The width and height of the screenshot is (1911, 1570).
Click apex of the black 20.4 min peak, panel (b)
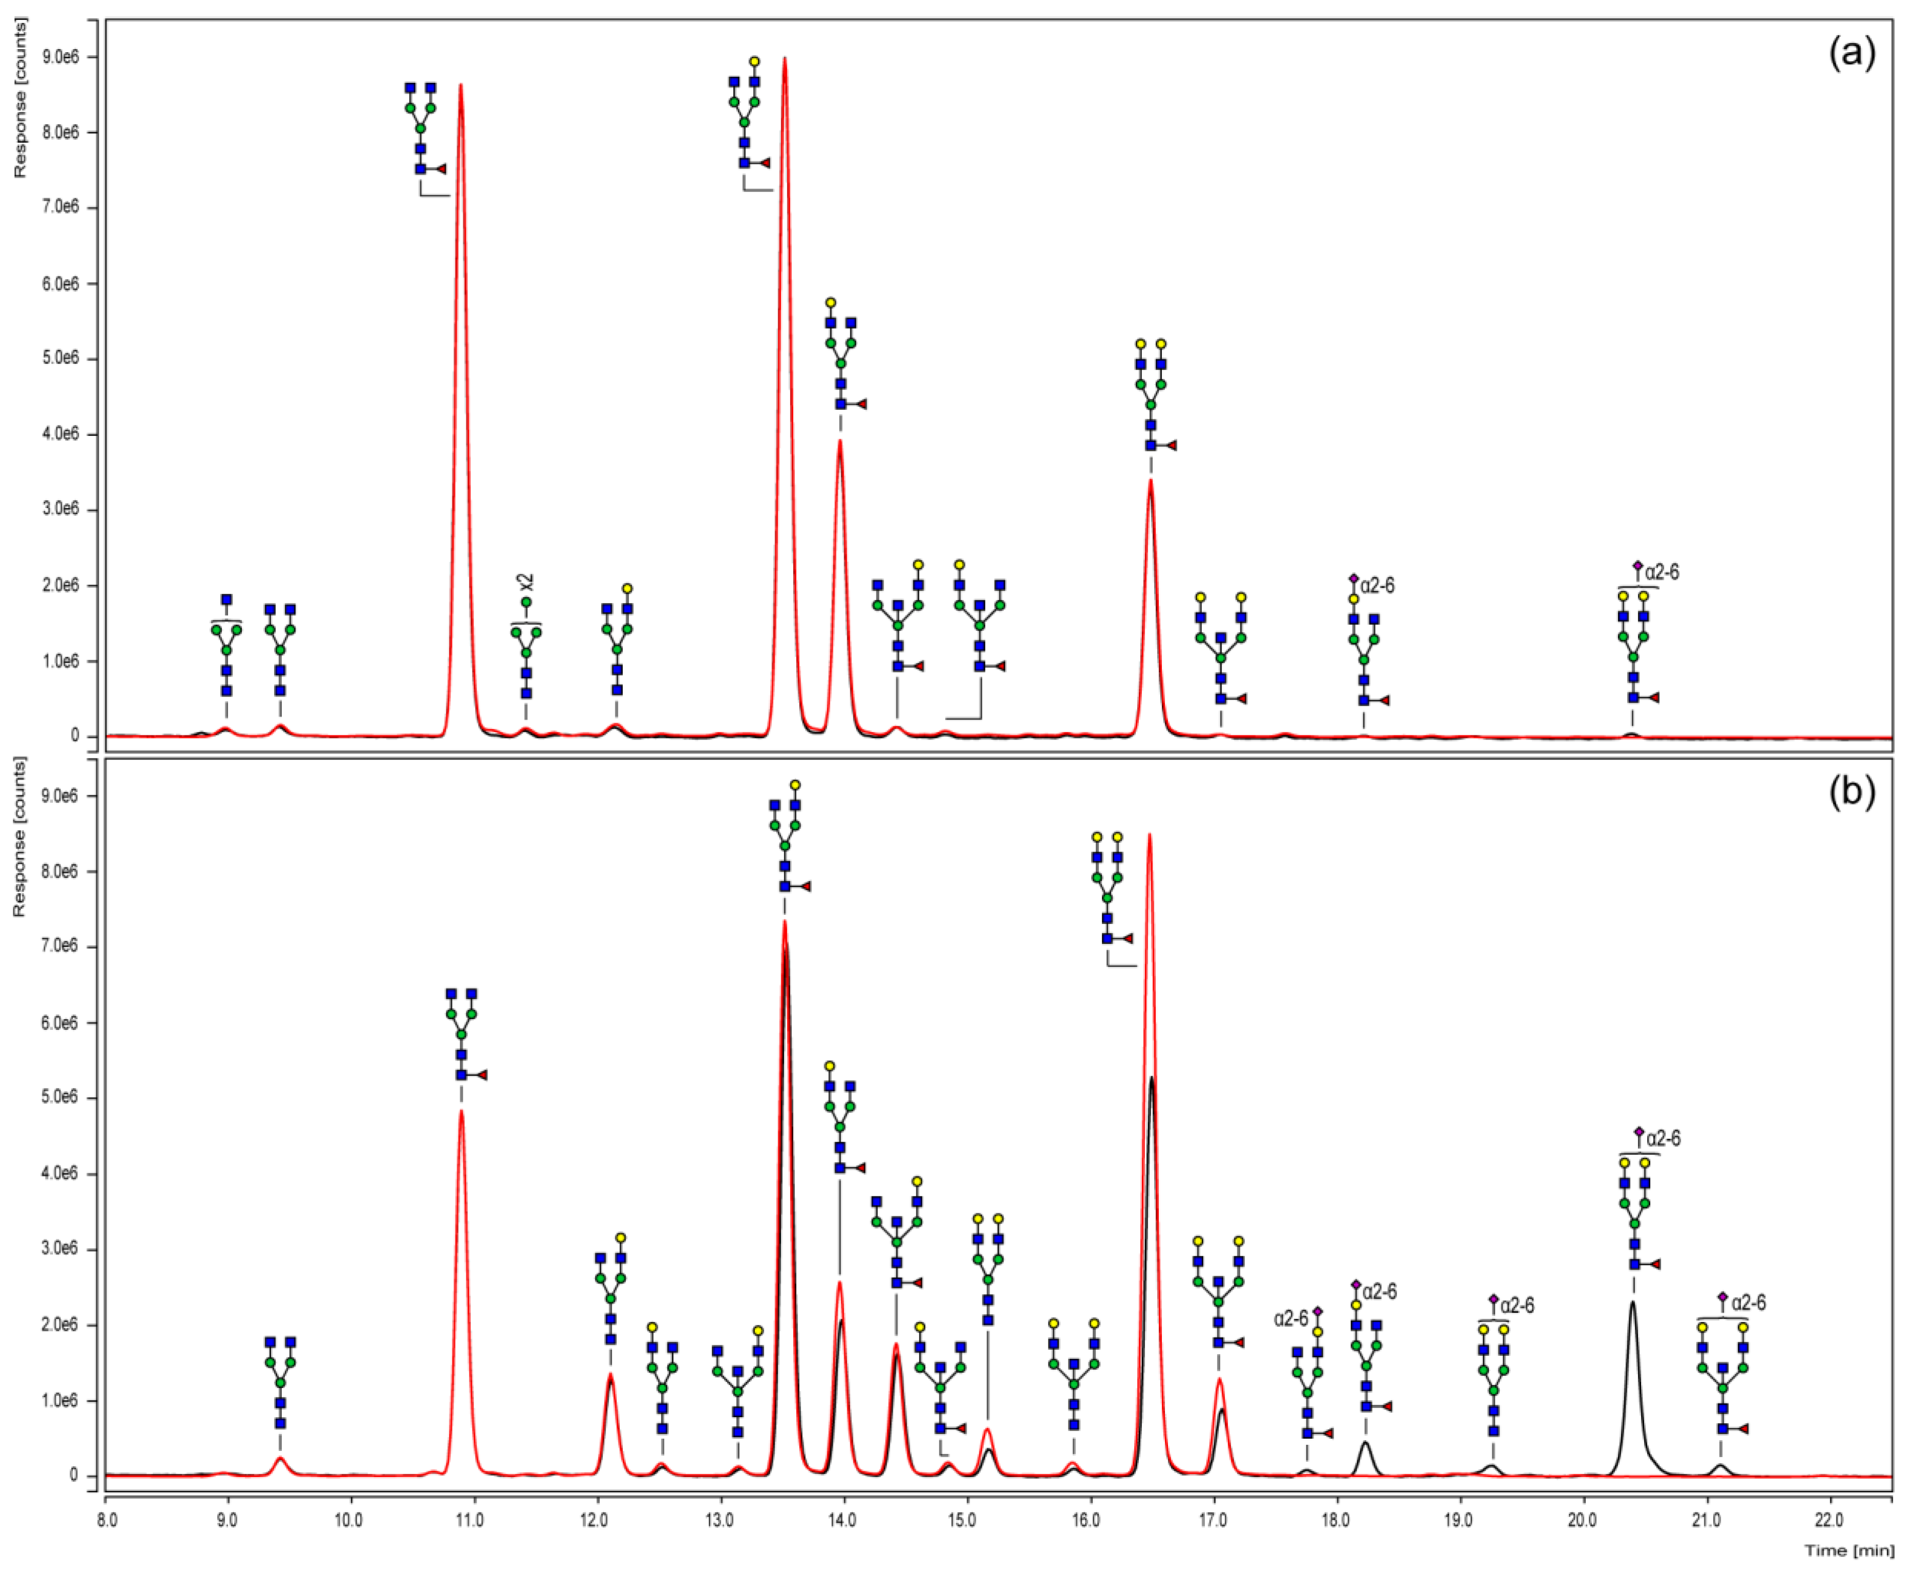click(1632, 1302)
